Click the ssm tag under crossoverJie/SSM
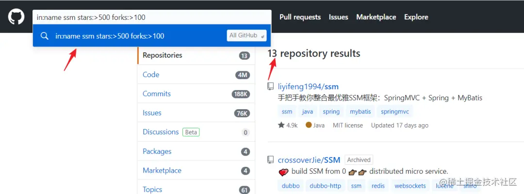The image size is (524, 194). click(x=356, y=186)
